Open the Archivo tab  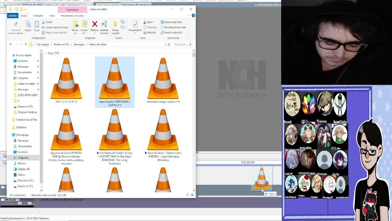point(13,16)
